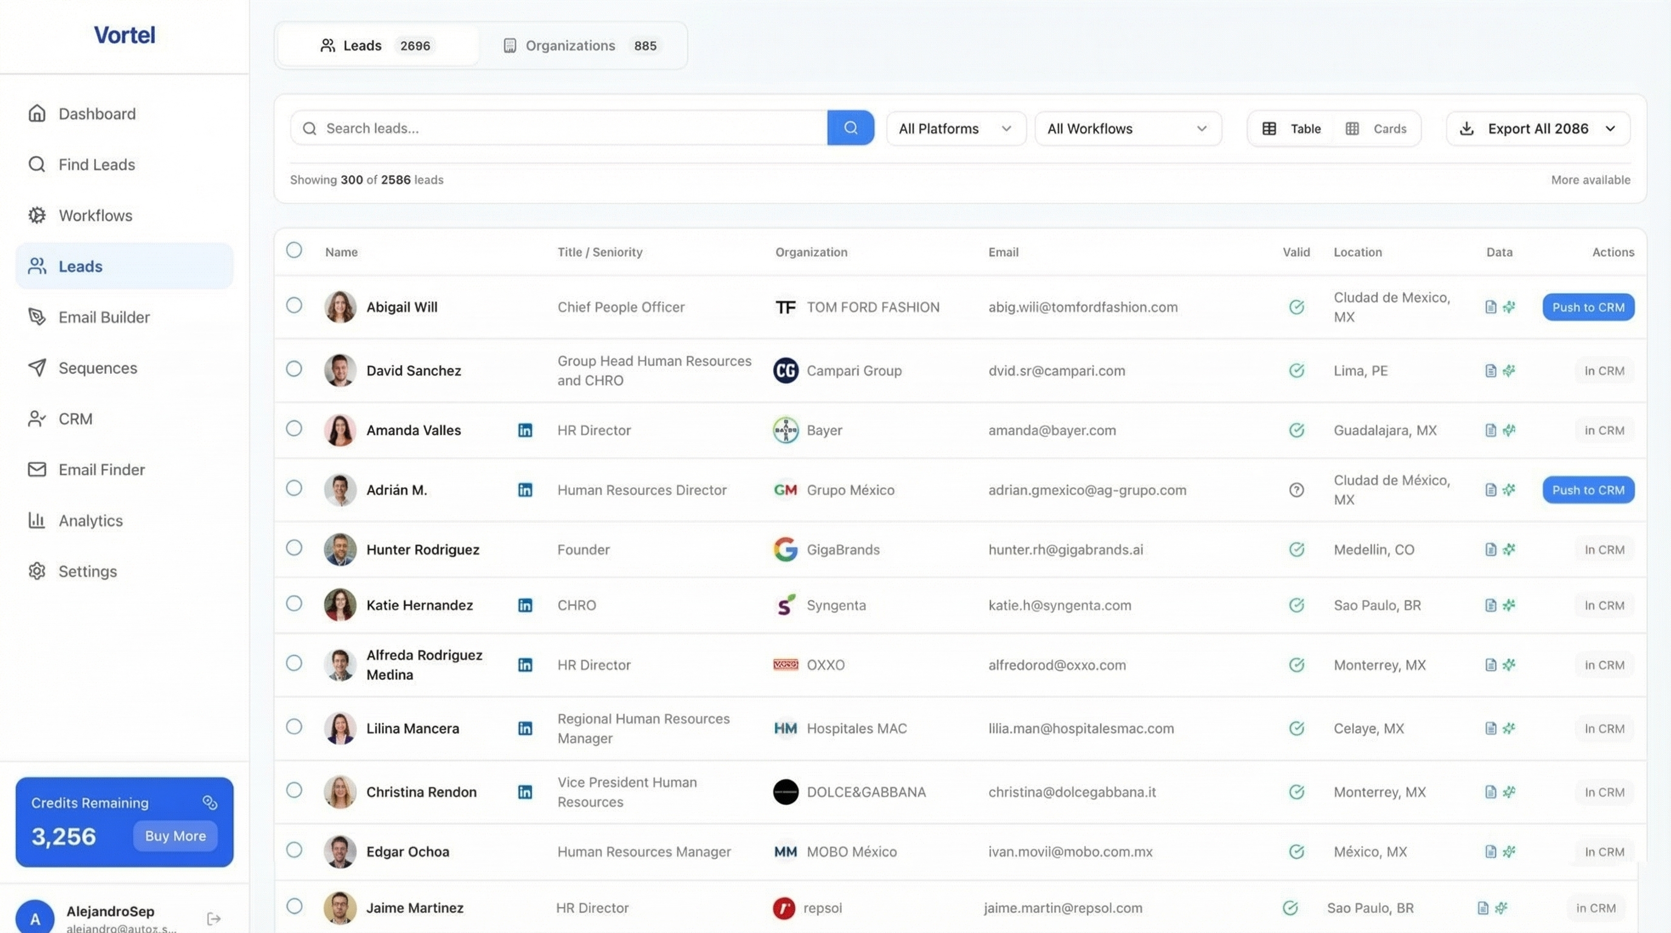Click the document data icon in Abigail Will's row
This screenshot has height=933, width=1671.
point(1491,307)
